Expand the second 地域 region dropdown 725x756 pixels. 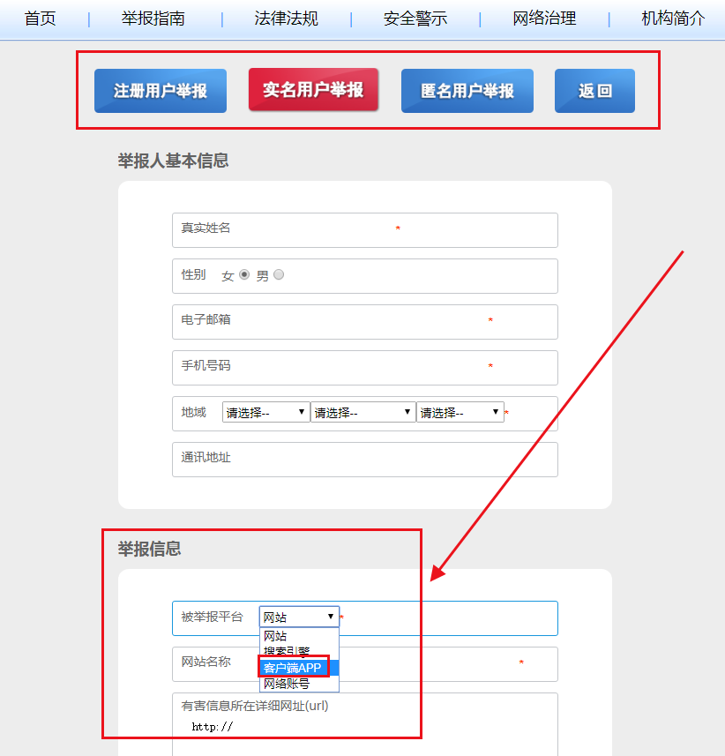[362, 412]
